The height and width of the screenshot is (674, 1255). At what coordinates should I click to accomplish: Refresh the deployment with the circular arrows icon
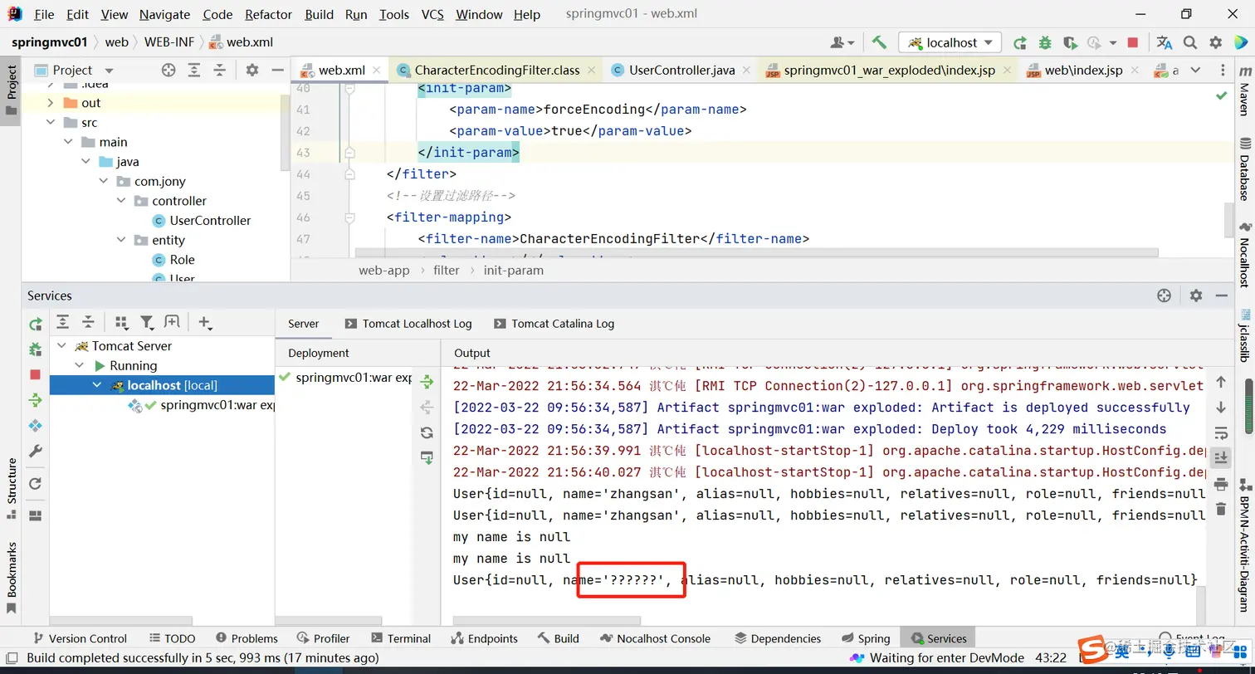[x=427, y=432]
